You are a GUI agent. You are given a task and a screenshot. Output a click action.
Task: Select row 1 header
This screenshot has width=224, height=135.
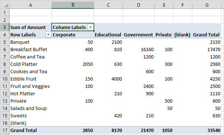(5, 13)
